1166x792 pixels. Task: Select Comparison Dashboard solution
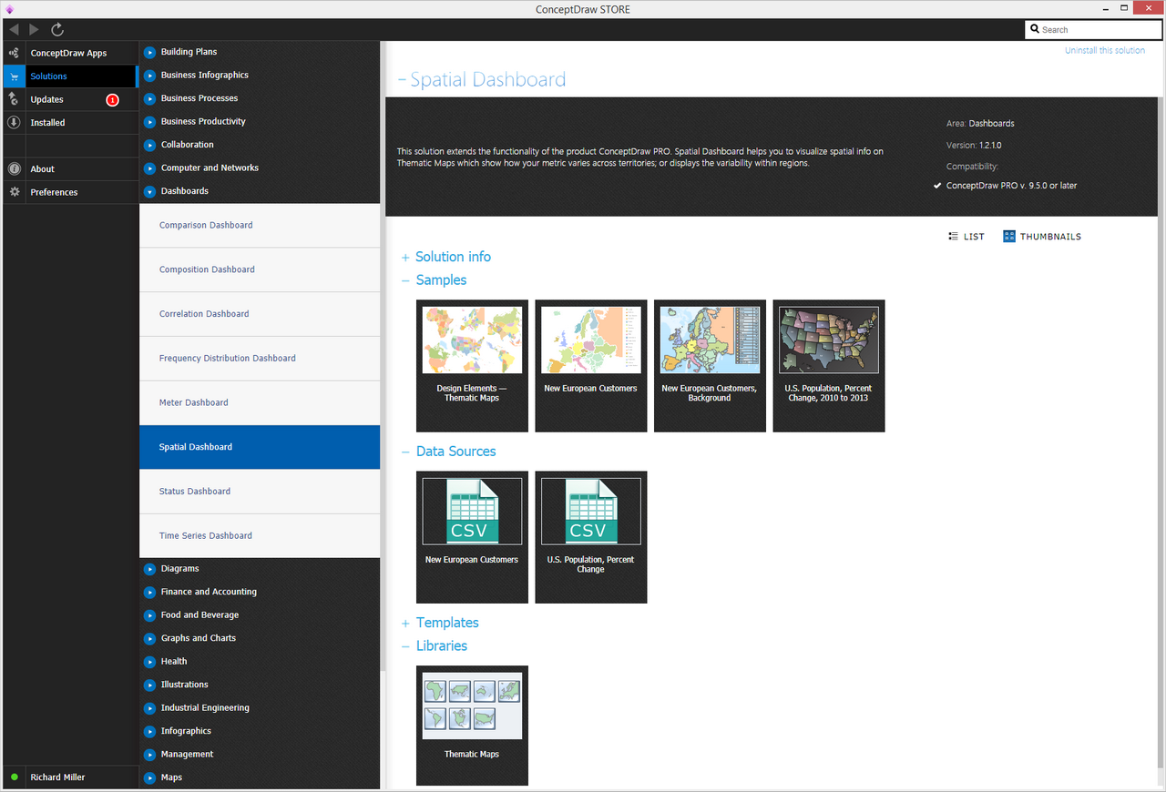pyautogui.click(x=260, y=225)
